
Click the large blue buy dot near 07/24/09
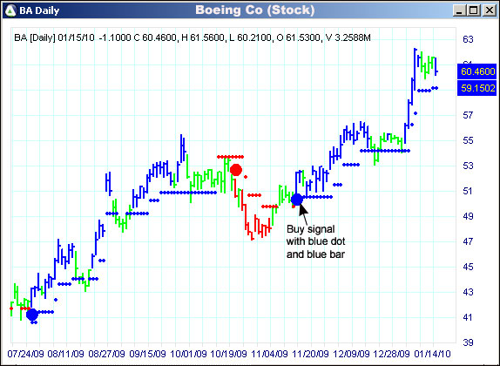pos(32,315)
